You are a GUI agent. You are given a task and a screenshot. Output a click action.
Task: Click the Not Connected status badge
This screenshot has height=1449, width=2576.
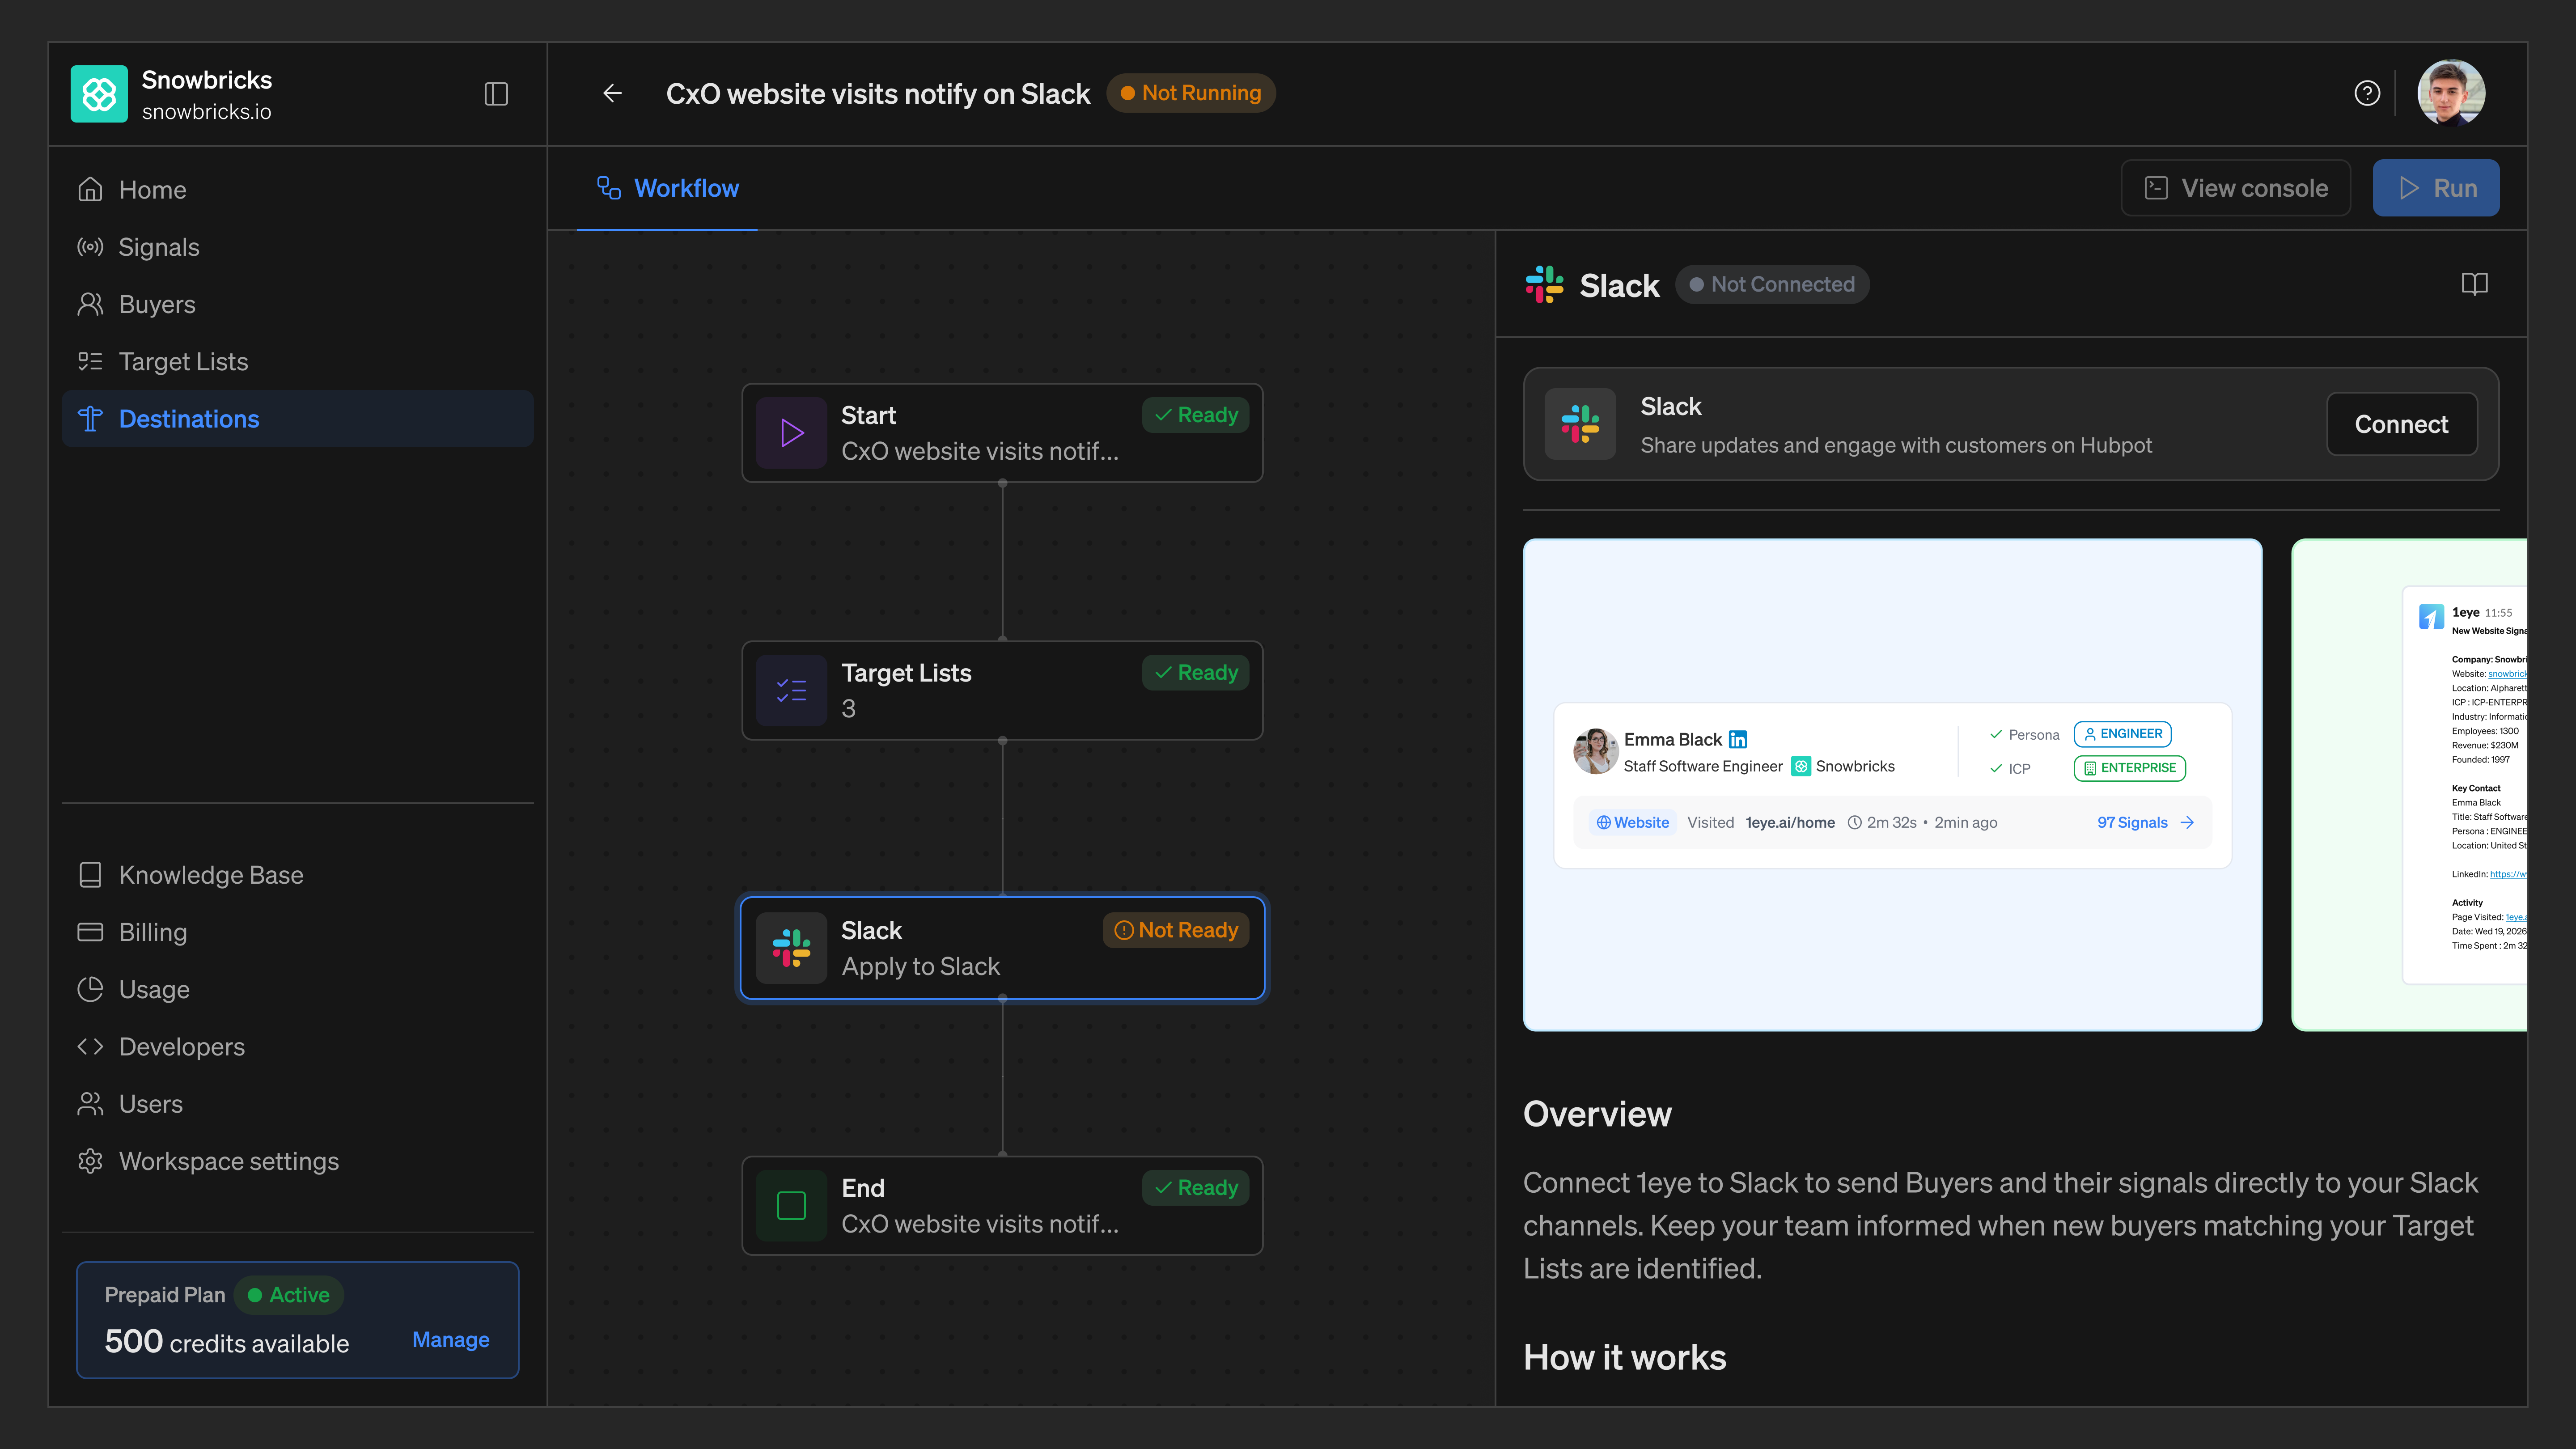1772,285
